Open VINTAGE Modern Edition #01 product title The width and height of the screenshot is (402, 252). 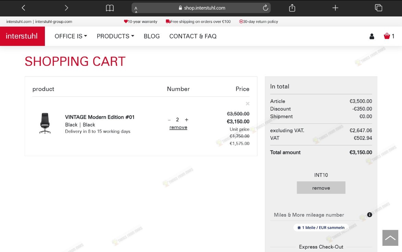(x=100, y=117)
